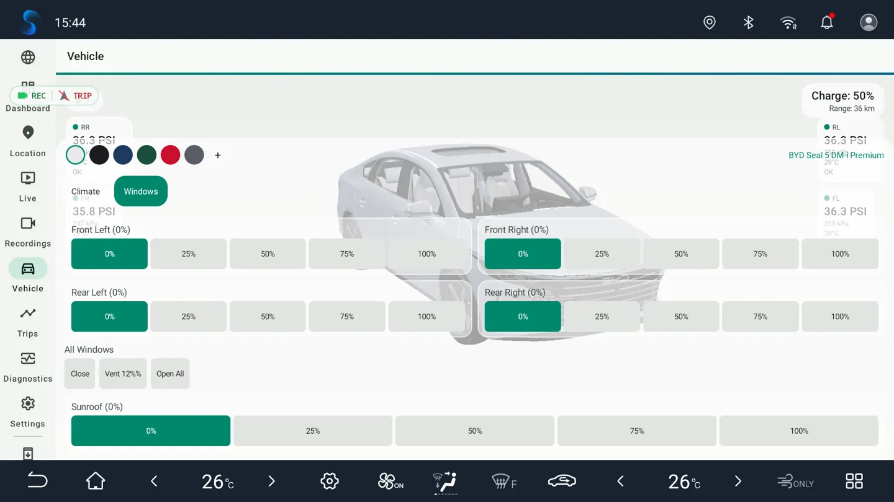Set Front Left window to 25%
The width and height of the screenshot is (894, 502).
[189, 254]
